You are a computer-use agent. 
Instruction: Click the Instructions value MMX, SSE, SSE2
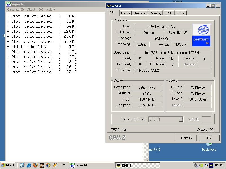(173, 70)
